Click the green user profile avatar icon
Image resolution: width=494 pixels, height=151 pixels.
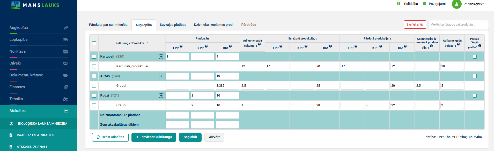456,4
